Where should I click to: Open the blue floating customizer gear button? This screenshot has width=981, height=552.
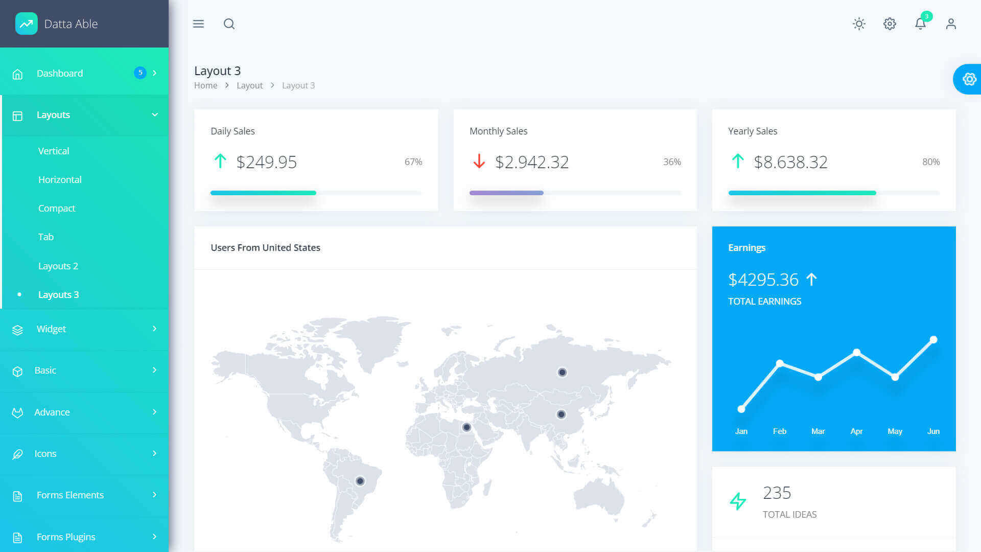point(969,79)
